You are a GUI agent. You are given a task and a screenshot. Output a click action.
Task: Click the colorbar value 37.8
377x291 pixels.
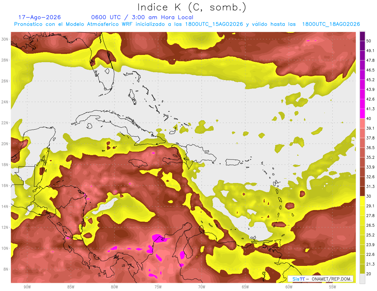370,138
